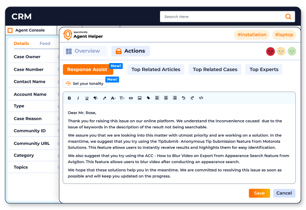
Task: Toggle bold formatting in editor toolbar
Action: [69, 98]
